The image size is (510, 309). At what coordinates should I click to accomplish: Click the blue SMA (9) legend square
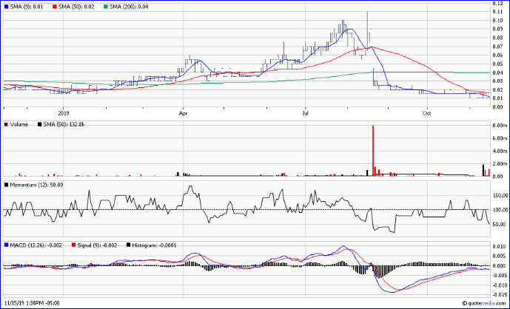pos(7,7)
